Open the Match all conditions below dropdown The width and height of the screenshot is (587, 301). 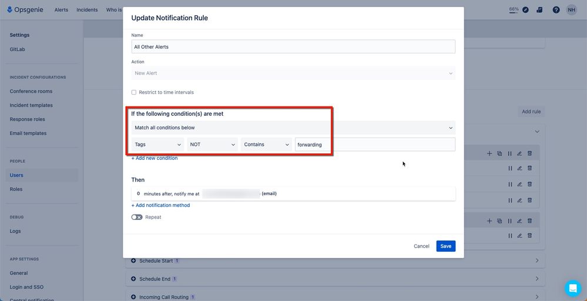tap(293, 128)
